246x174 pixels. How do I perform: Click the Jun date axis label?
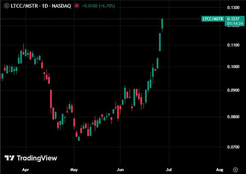pyautogui.click(x=120, y=170)
